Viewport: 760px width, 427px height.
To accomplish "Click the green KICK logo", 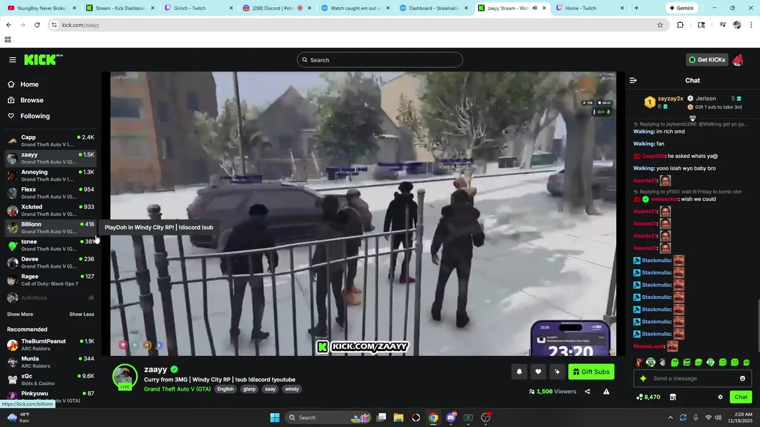I will tap(43, 60).
